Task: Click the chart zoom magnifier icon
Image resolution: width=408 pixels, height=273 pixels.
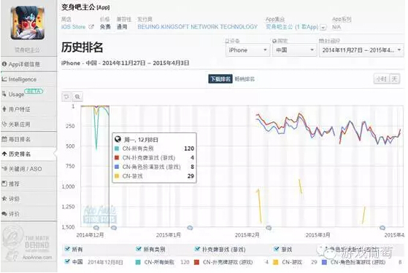Action: pos(77,97)
